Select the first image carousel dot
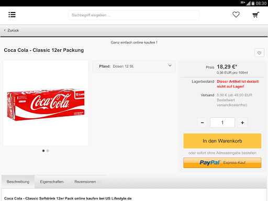This screenshot has height=201, width=268. click(x=43, y=151)
